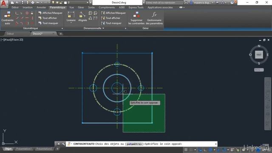
Task: Click geometric Tout masquer button
Action: click(48, 23)
